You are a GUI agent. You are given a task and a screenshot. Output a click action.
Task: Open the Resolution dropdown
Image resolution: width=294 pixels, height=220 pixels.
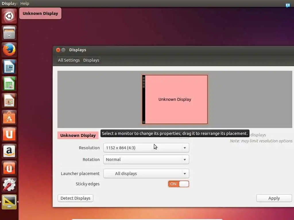(146, 148)
